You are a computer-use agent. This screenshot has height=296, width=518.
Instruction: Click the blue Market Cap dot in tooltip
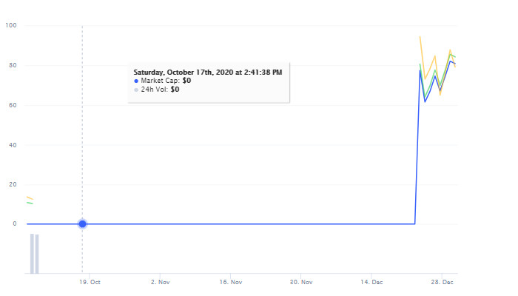pos(136,81)
